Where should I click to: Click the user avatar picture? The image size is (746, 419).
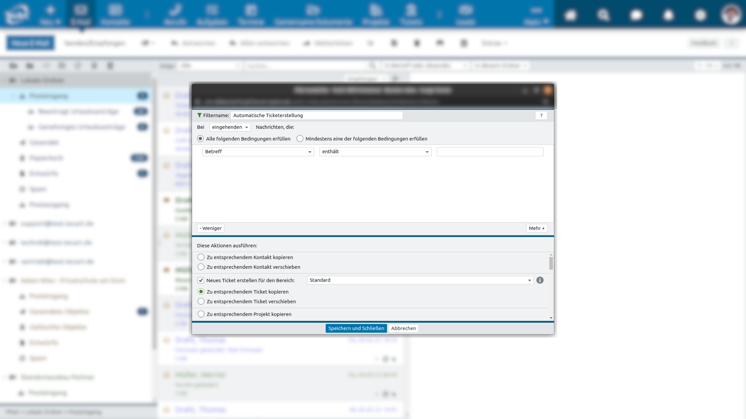[x=730, y=14]
